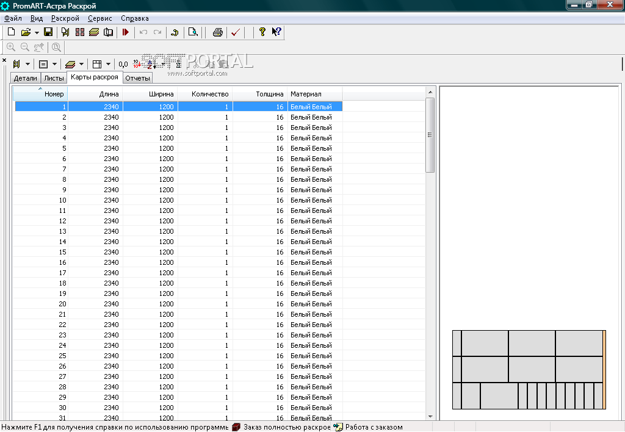Expand the dropdown arrow beside the Open folder icon
This screenshot has height=432, width=625.
coord(37,32)
